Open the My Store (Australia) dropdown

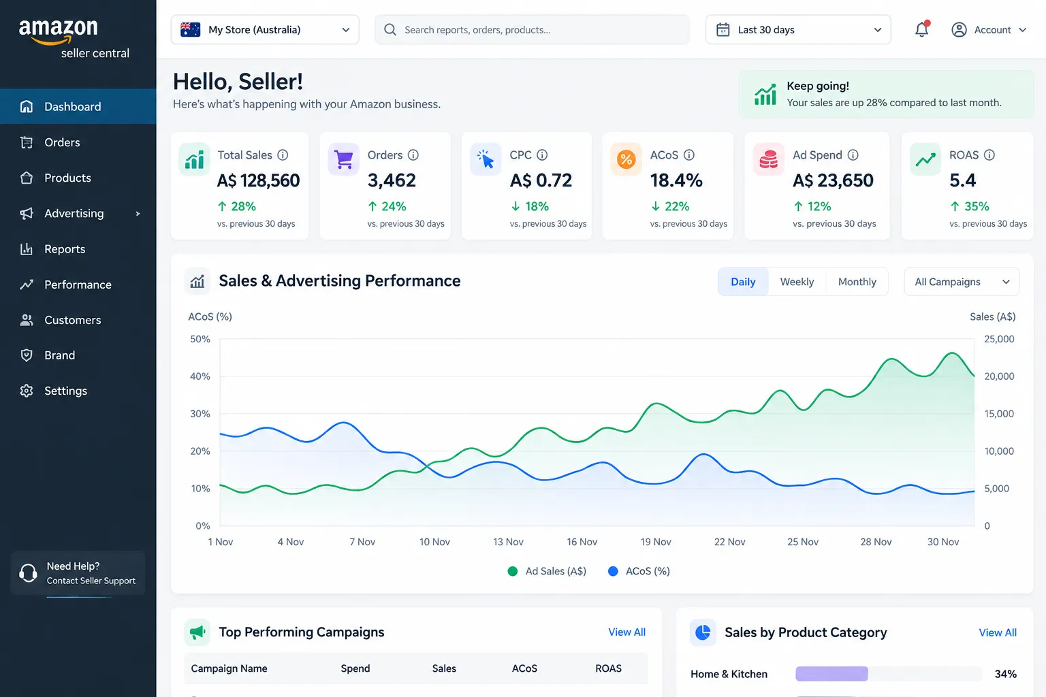[265, 30]
